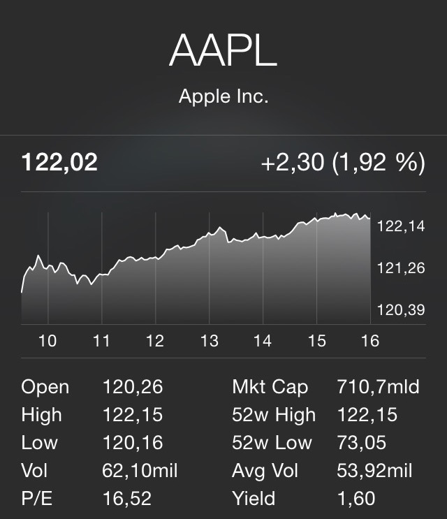Screen dimensions: 447x519
Task: Select the current price 122,02
Action: (x=60, y=163)
